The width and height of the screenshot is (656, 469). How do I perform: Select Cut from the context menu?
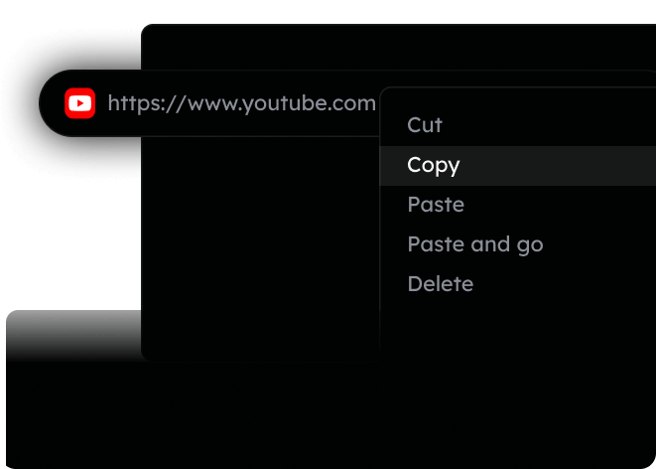click(425, 125)
